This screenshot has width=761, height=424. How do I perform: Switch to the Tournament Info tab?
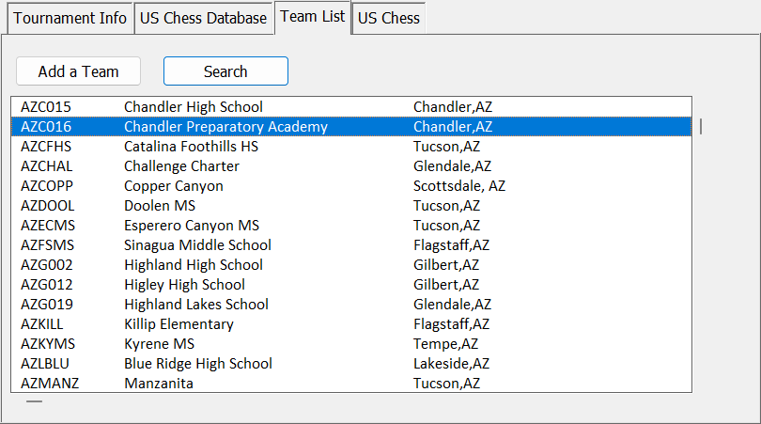(x=70, y=19)
